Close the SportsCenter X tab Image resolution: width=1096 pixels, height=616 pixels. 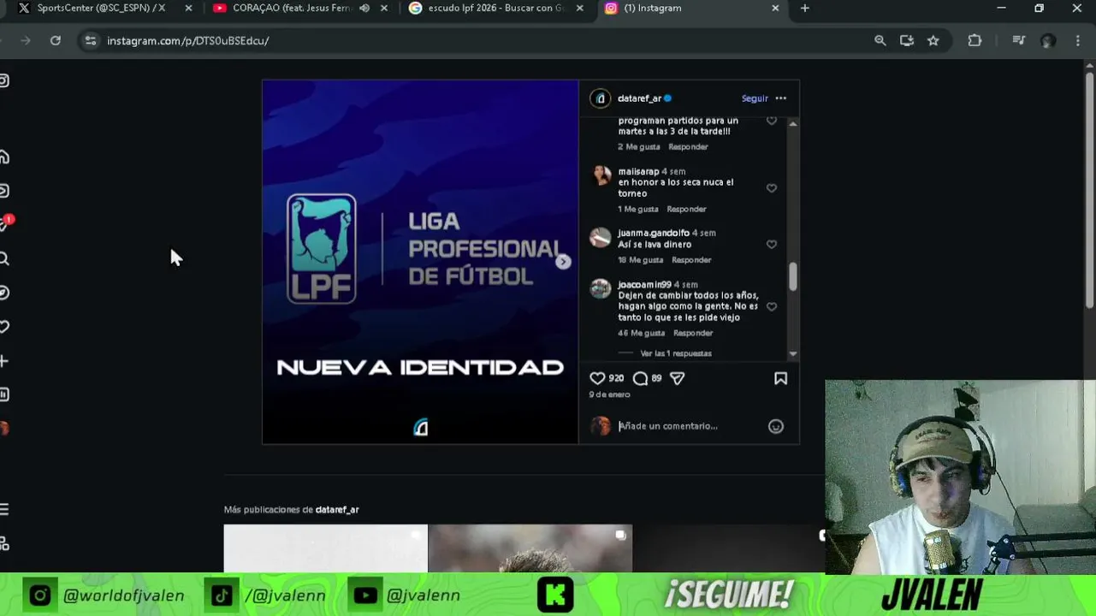click(x=188, y=8)
